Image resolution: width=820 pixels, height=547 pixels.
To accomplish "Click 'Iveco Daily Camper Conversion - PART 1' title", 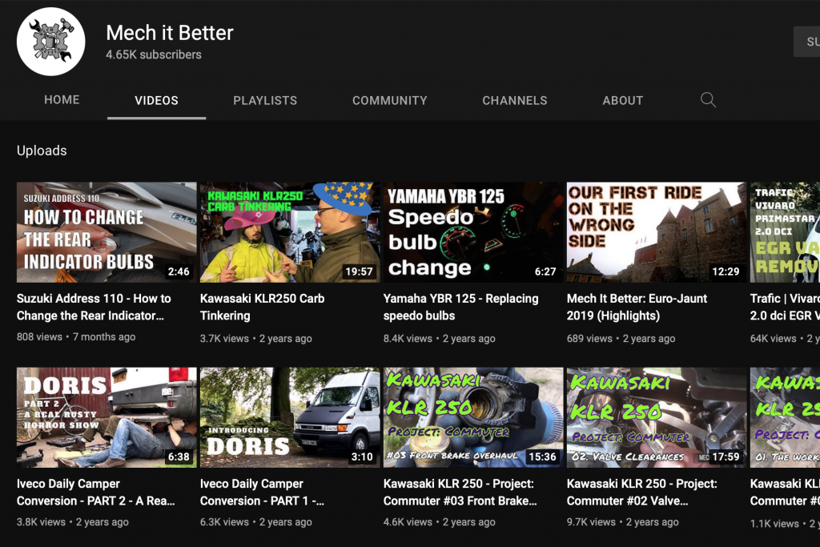I will (262, 492).
